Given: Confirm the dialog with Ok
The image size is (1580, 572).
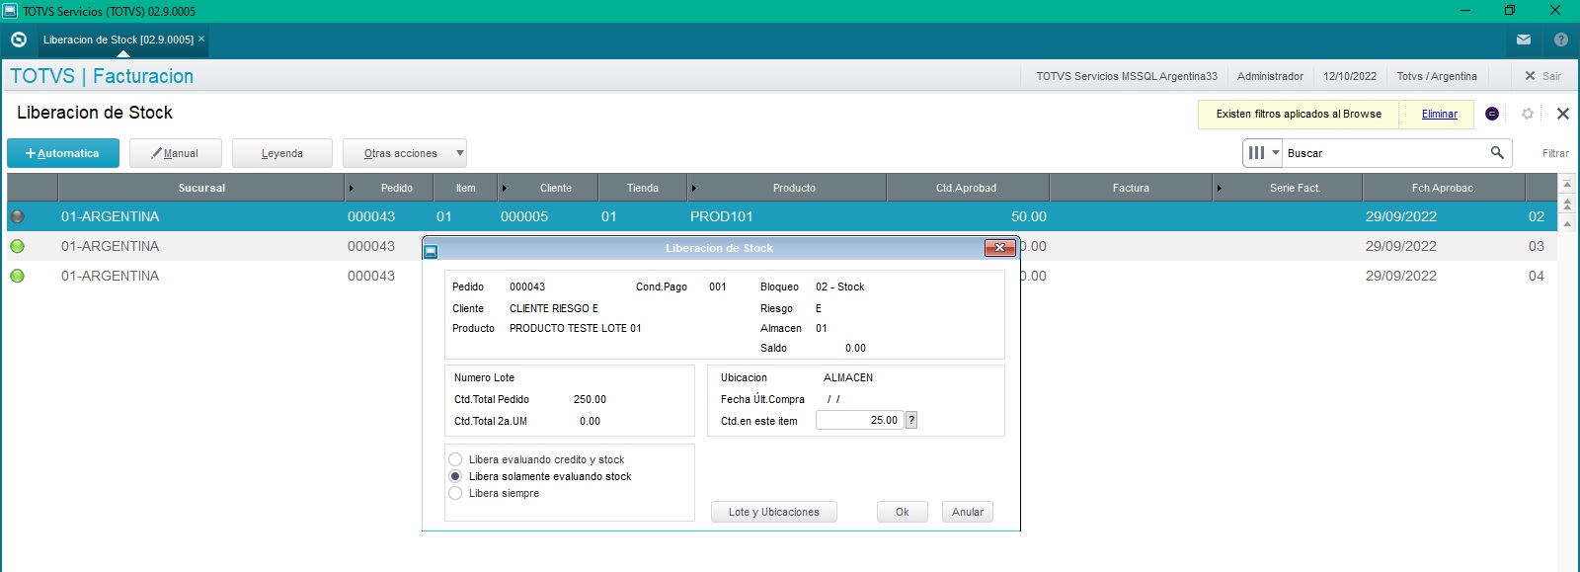Looking at the screenshot, I should click(x=903, y=512).
